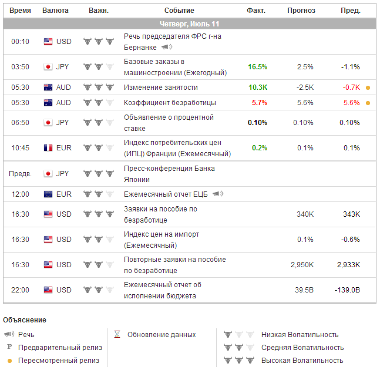Open Индекс цен на импорт event
Image resolution: width=380 pixels, height=370 pixels.
click(x=162, y=240)
